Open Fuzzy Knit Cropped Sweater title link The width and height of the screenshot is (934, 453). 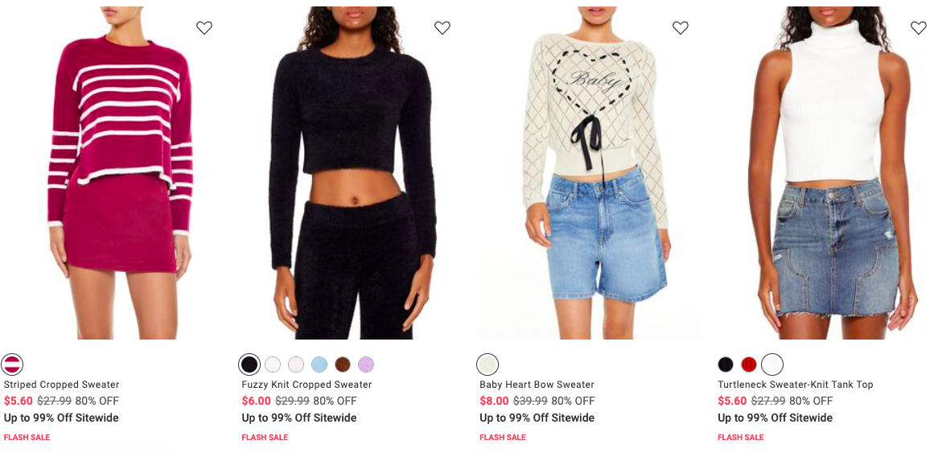pyautogui.click(x=307, y=385)
